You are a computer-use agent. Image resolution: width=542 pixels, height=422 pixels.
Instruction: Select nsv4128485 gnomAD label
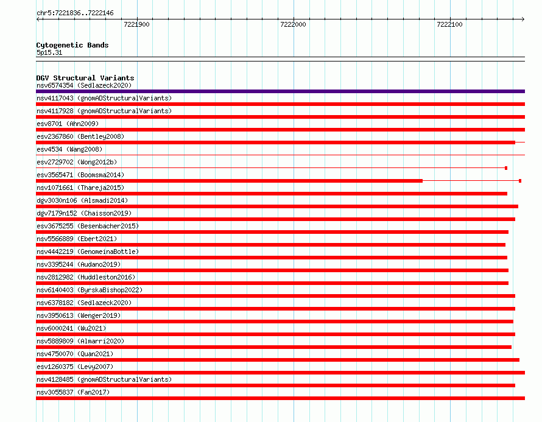tap(104, 379)
